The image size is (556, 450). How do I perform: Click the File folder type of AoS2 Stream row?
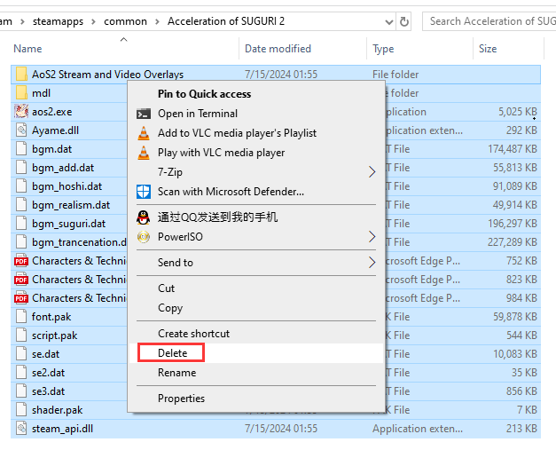coord(395,75)
